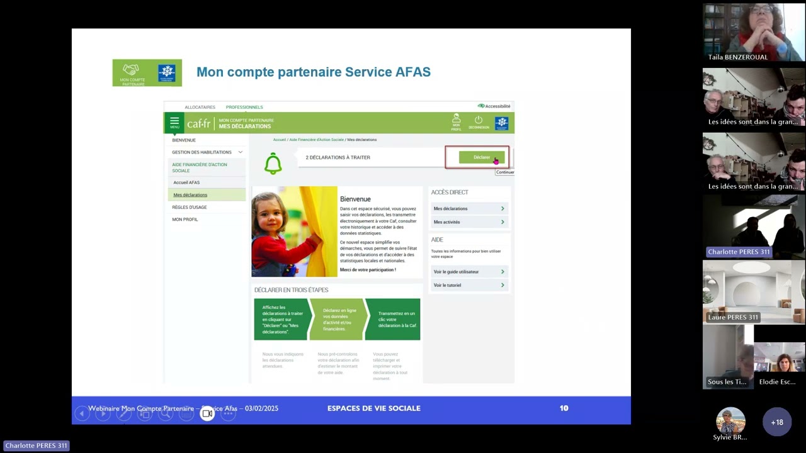The width and height of the screenshot is (806, 453).
Task: Switch to the Allocataires tab
Action: tap(200, 107)
